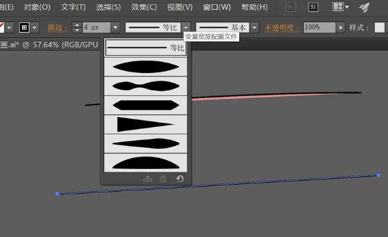
Task: Select the lens-shaped width profile
Action: (x=145, y=67)
